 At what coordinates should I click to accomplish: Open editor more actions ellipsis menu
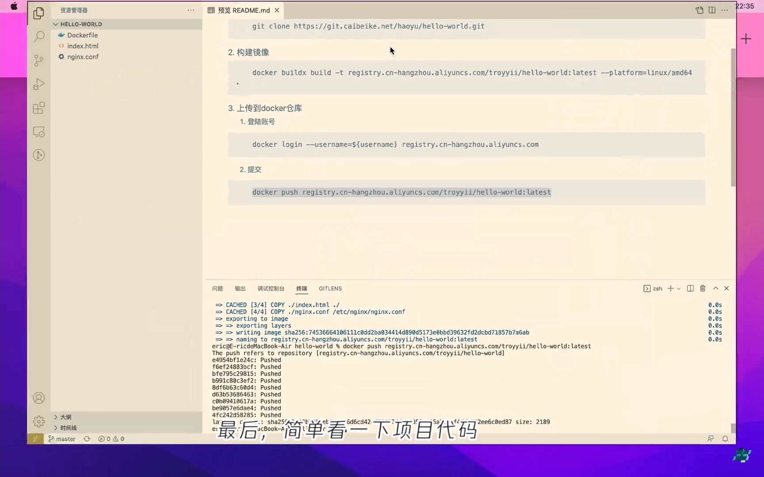[725, 10]
